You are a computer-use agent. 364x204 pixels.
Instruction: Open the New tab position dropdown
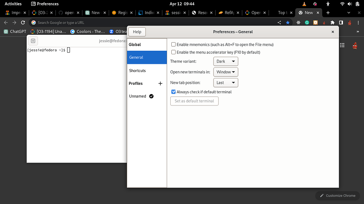click(225, 83)
